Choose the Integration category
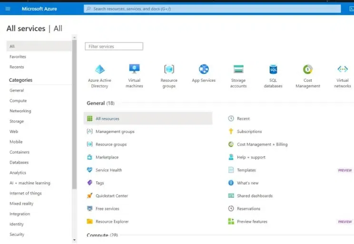Viewport: 354px width, 244px height. 20,214
